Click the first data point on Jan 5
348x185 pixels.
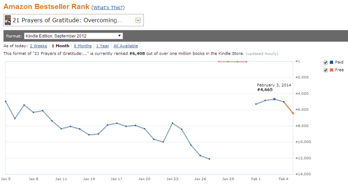(5, 101)
